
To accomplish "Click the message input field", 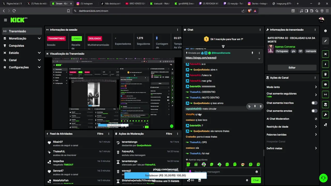I will click(223, 172).
